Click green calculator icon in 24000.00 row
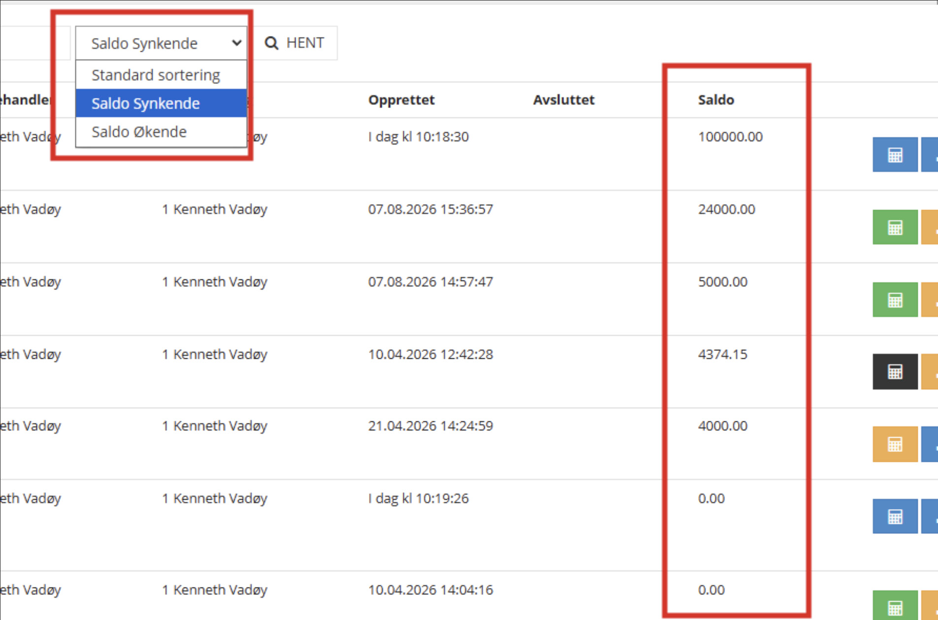Screen dimensions: 938x620 [895, 227]
